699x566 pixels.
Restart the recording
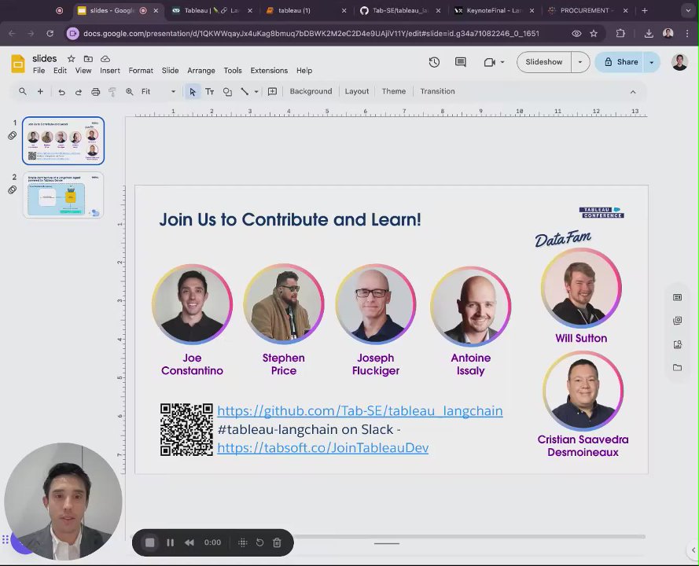point(260,542)
